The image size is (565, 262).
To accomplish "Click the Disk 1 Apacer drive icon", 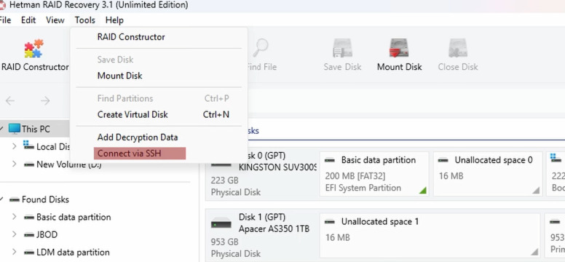I will [x=221, y=224].
